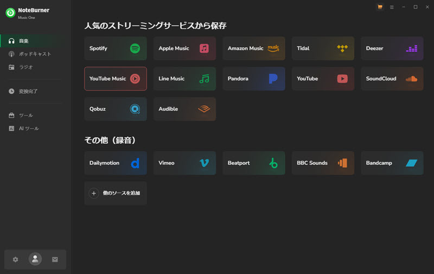Open the mail feedback icon

click(x=55, y=259)
